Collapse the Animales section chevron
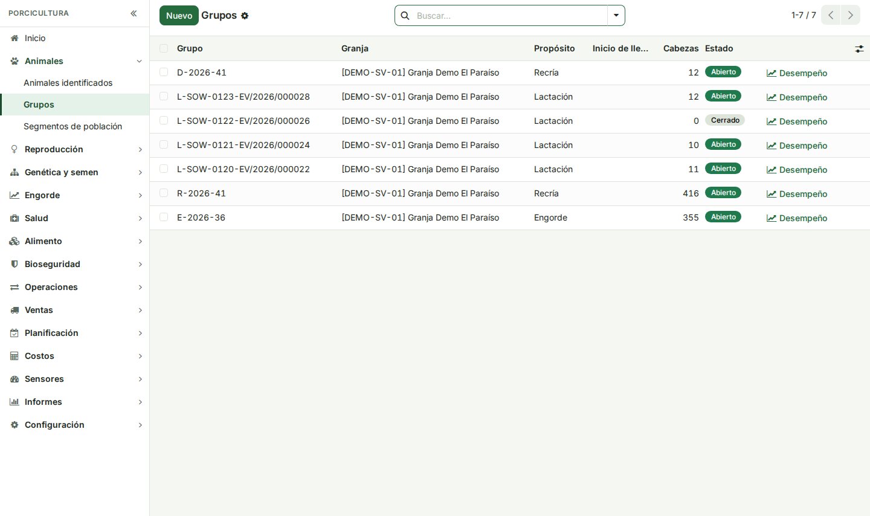This screenshot has width=870, height=516. tap(140, 61)
